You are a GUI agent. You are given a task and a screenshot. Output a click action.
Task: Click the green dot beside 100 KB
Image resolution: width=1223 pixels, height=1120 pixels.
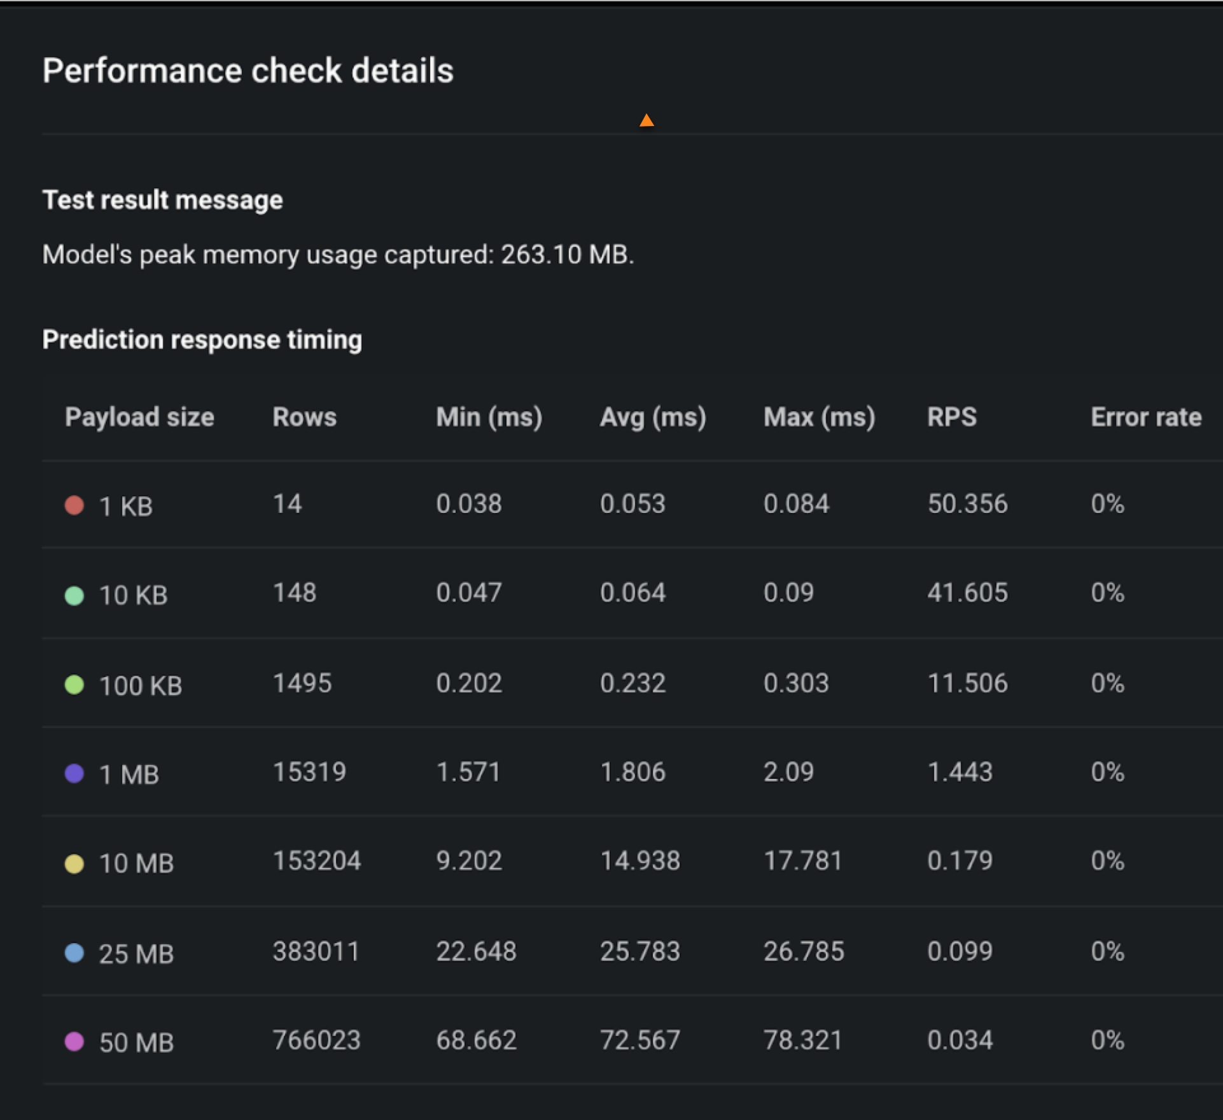74,685
